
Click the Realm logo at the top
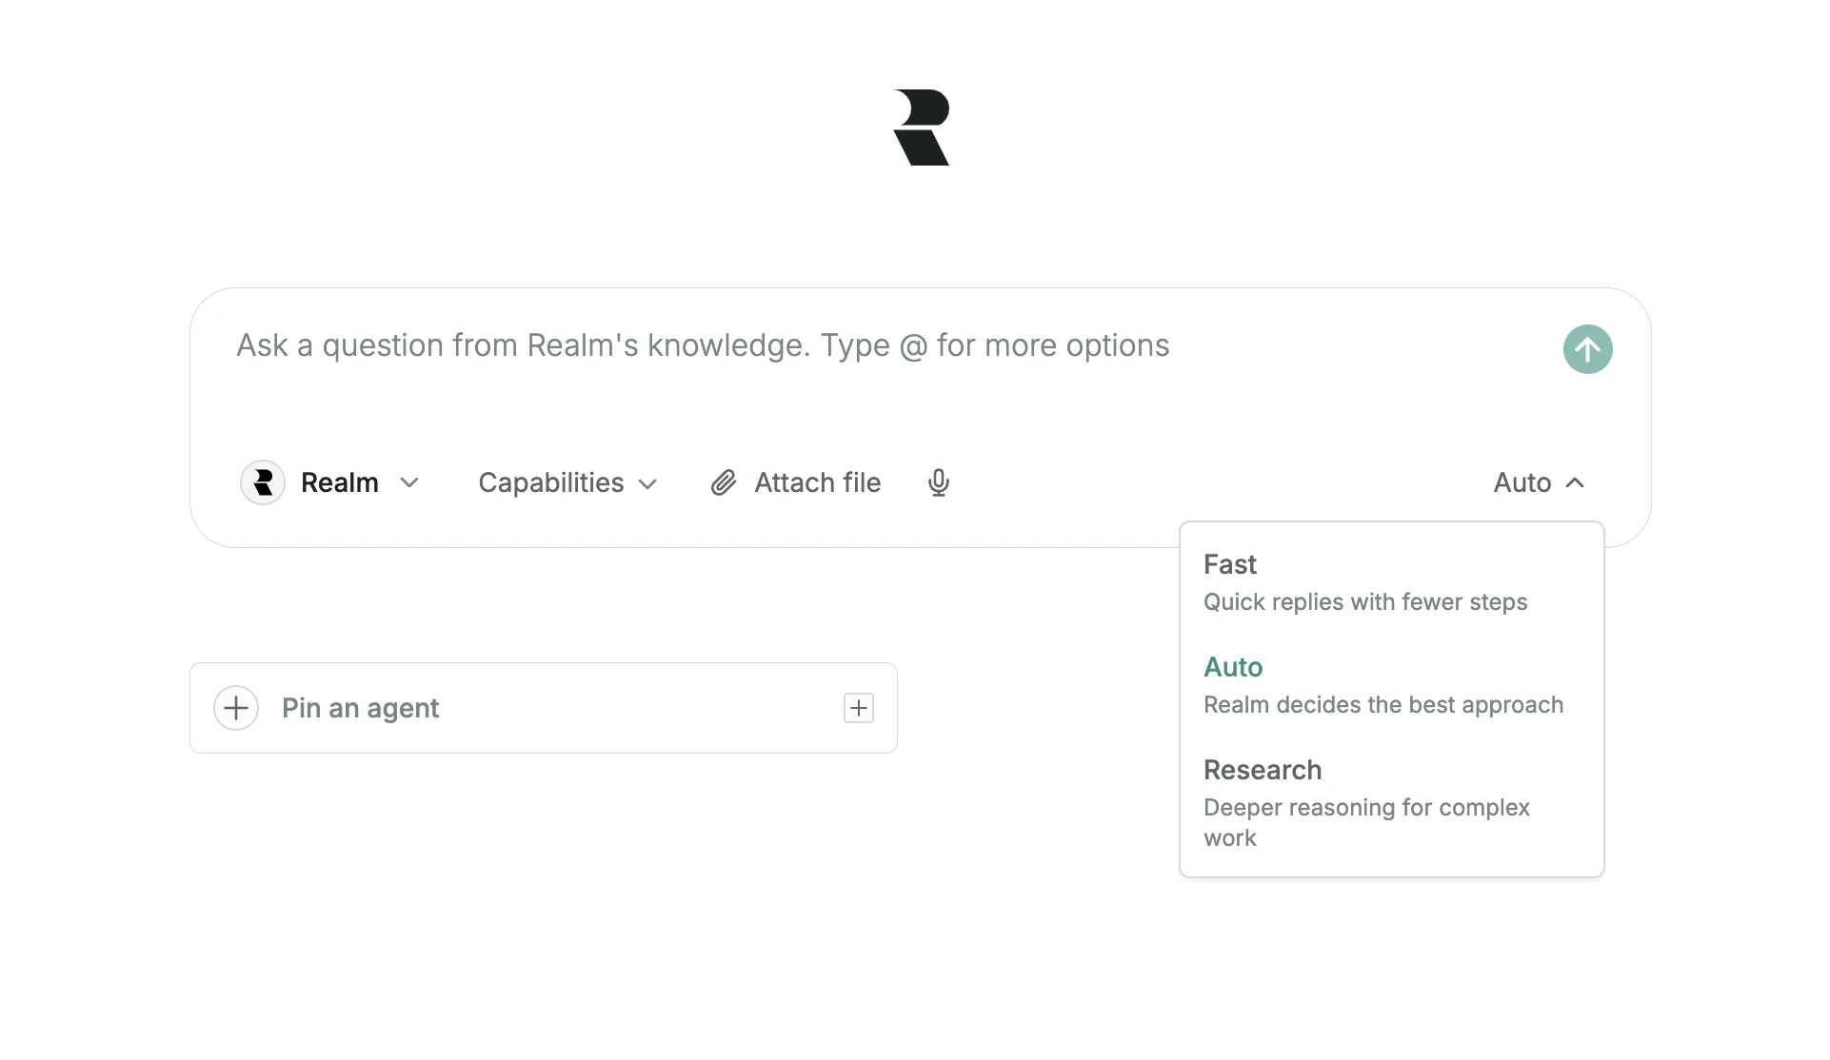pyautogui.click(x=921, y=126)
